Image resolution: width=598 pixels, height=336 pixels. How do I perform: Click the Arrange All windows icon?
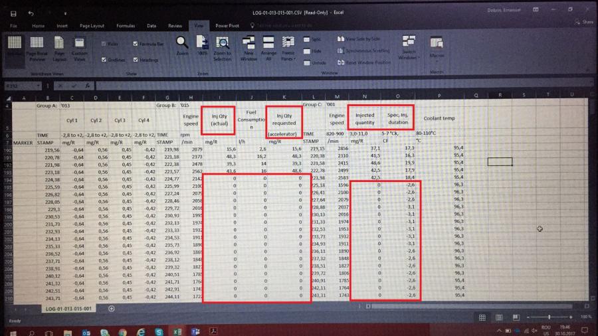pyautogui.click(x=268, y=46)
